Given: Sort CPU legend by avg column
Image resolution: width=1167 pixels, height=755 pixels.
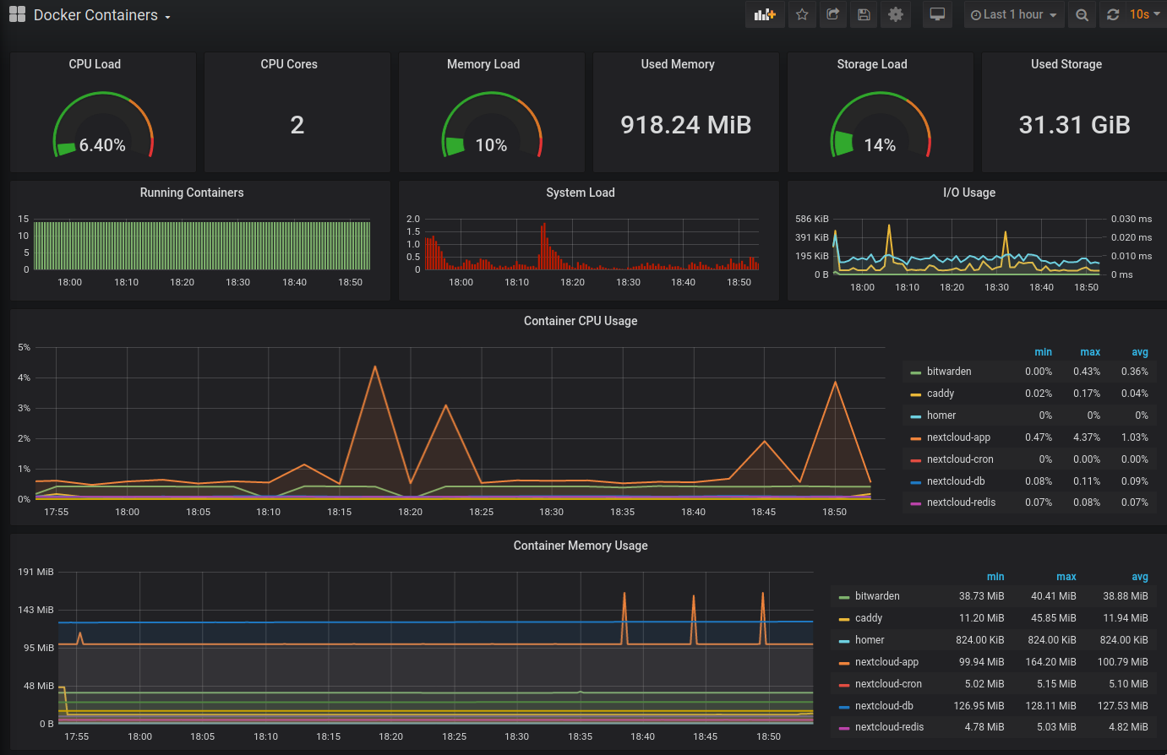Looking at the screenshot, I should [x=1140, y=352].
